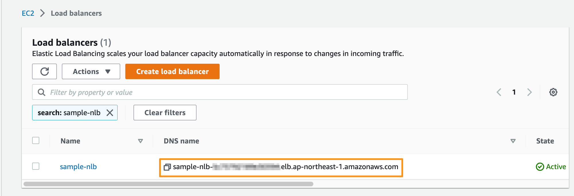
Task: Select all load balancers checkbox
Action: point(36,141)
